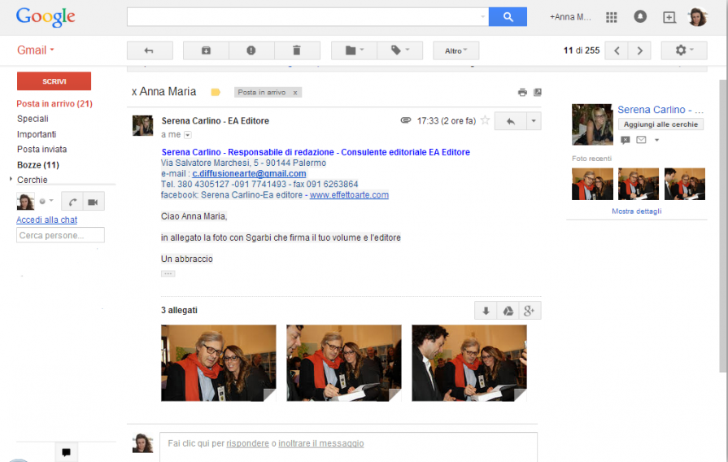This screenshot has height=462, width=728.
Task: Remove the 'Posta in arrivo' label
Action: [x=295, y=93]
